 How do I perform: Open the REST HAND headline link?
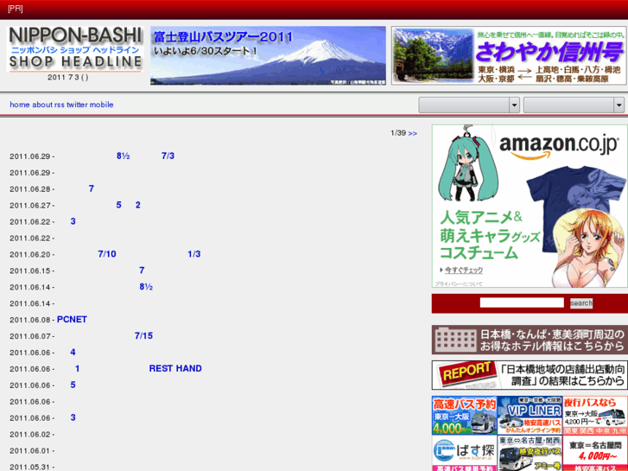point(175,368)
